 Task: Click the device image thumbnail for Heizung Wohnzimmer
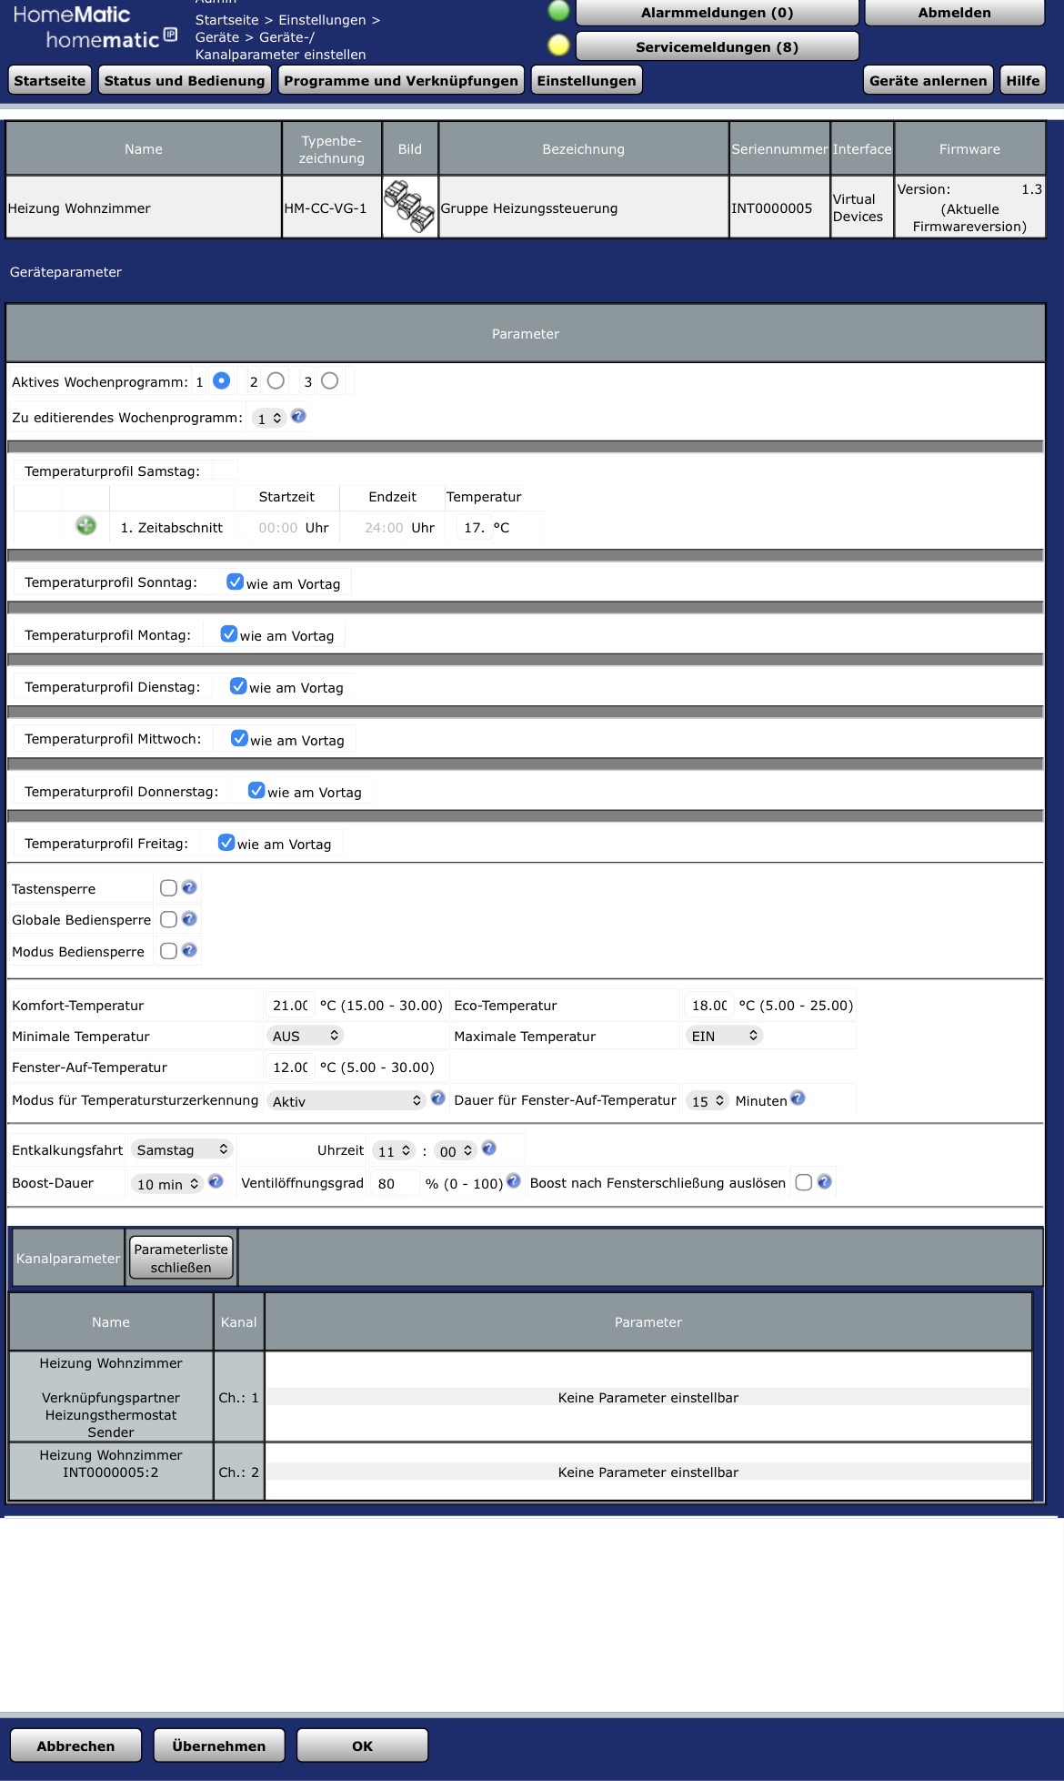point(409,207)
